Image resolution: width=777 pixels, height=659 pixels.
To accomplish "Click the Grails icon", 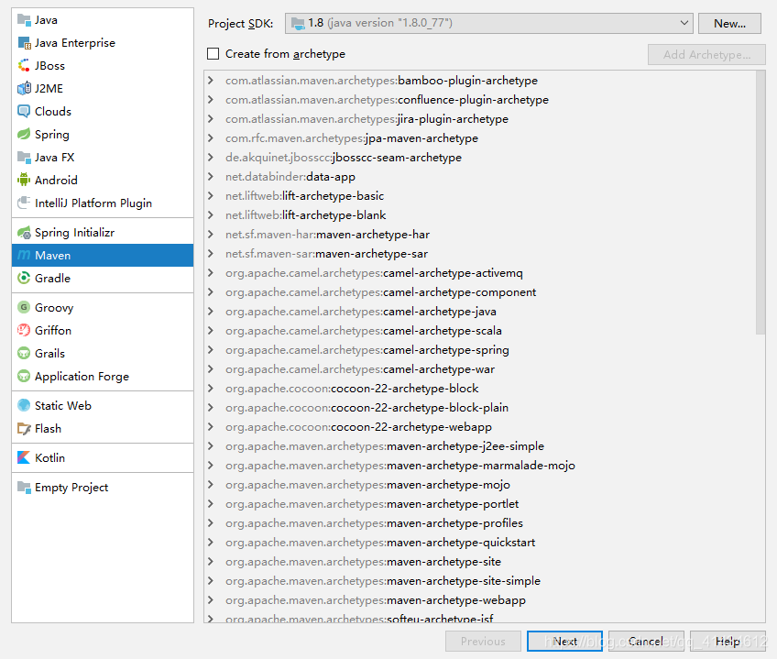I will (24, 353).
